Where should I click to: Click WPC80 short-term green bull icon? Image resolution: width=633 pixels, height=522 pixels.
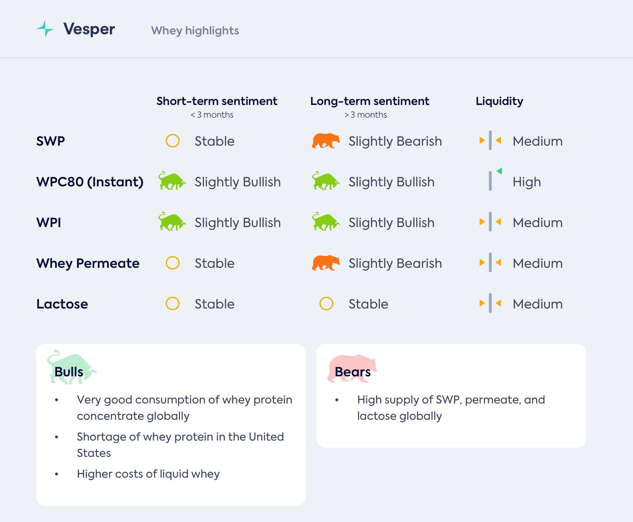tap(172, 181)
